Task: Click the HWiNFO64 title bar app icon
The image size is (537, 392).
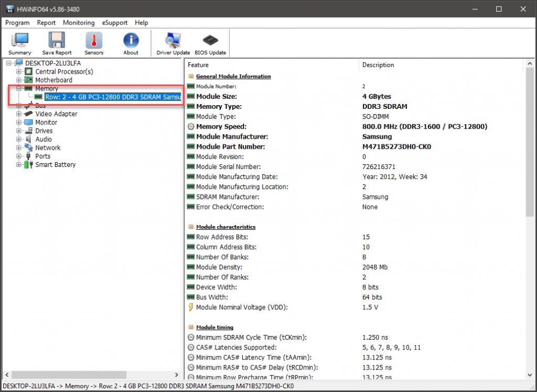Action: (9, 9)
